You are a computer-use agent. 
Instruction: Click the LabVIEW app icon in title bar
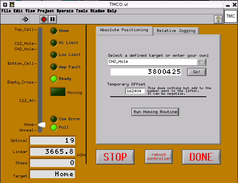12,5
